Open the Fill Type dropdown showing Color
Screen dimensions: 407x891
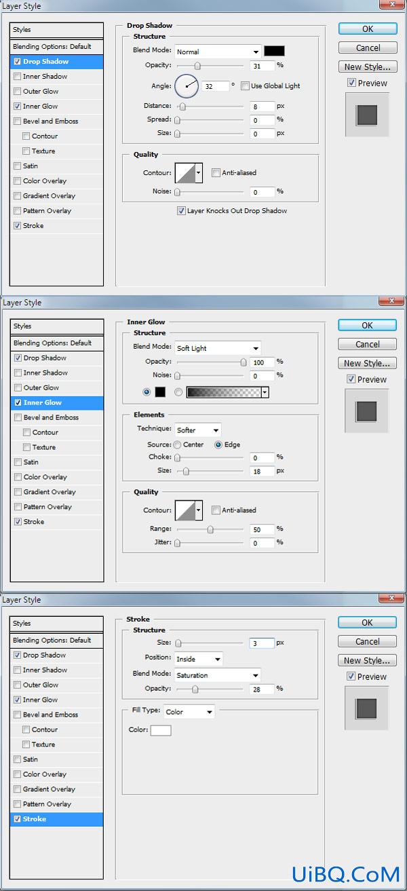point(189,712)
